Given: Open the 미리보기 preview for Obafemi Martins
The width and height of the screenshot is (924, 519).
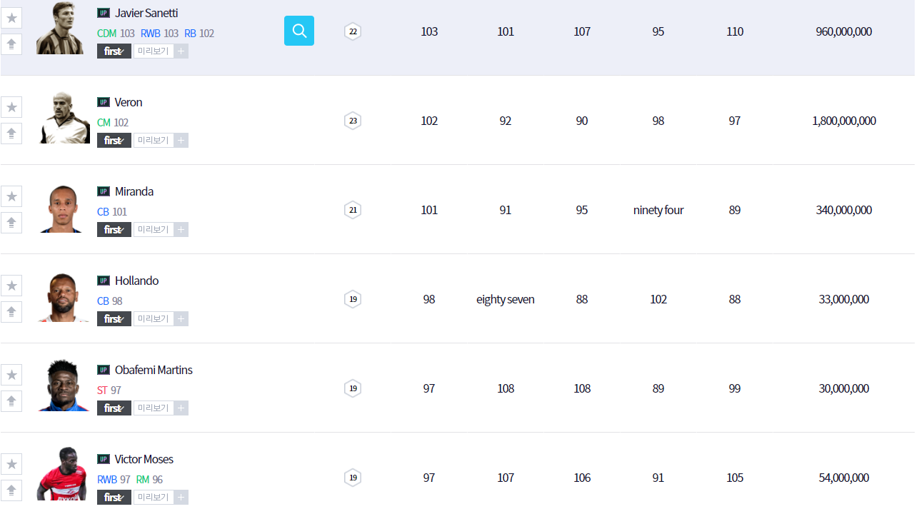Looking at the screenshot, I should pos(154,408).
